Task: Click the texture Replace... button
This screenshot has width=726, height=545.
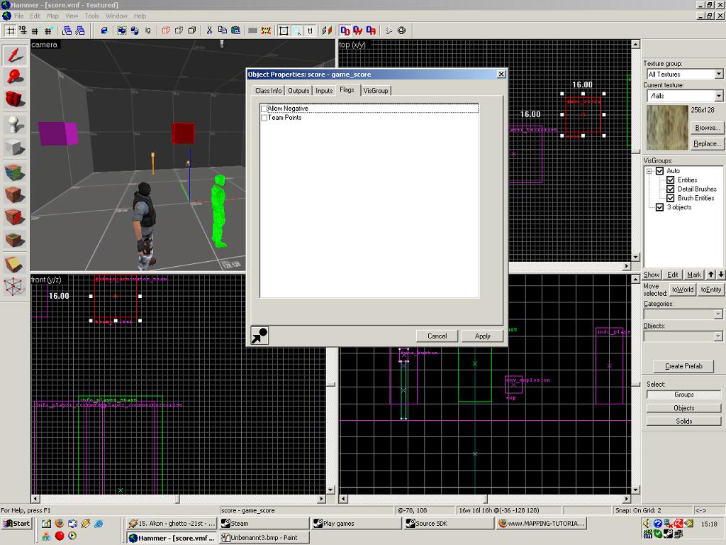Action: coord(707,143)
